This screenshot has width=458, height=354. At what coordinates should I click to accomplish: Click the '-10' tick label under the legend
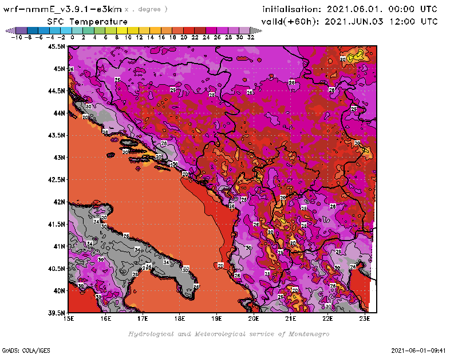coord(17,37)
